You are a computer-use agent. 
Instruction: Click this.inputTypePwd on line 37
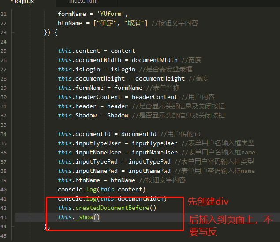coord(88,162)
